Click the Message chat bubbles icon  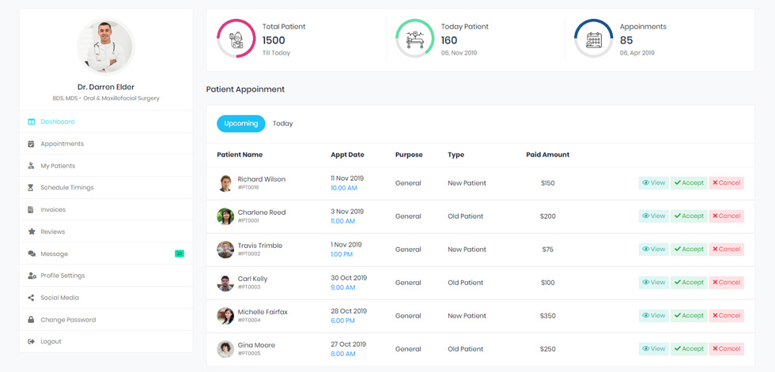32,254
